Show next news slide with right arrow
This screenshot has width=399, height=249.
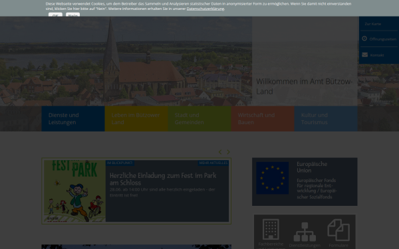click(228, 152)
